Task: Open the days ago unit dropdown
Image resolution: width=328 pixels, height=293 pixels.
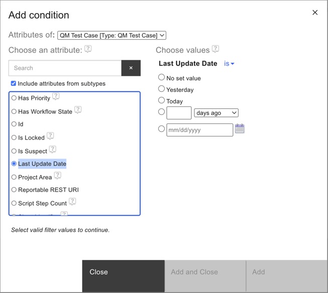Action: tap(216, 113)
